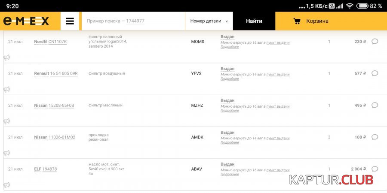387x193 pixels.
Task: Open part number 11026-01M02 link
Action: (x=62, y=137)
